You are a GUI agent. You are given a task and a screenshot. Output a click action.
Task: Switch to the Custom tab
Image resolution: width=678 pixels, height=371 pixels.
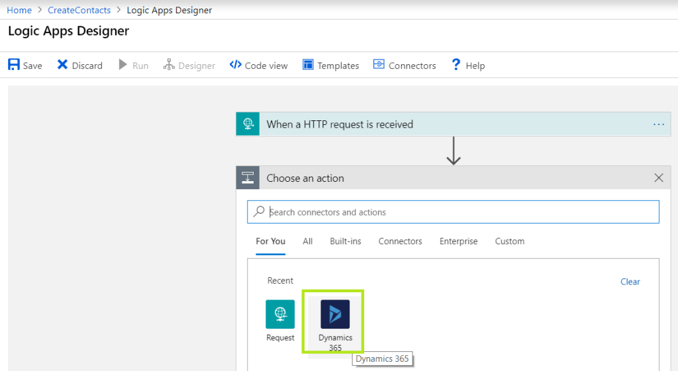510,241
